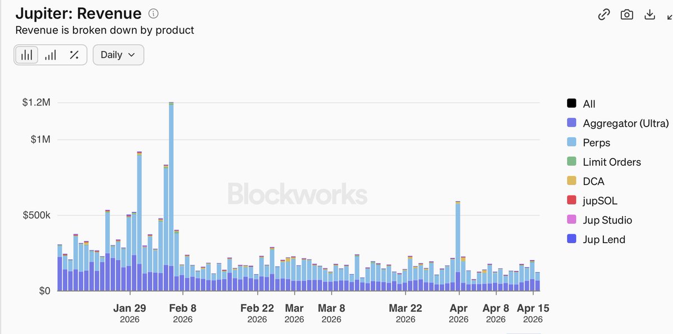Image resolution: width=673 pixels, height=334 pixels.
Task: Click Jup Studio in the legend
Action: pos(607,220)
